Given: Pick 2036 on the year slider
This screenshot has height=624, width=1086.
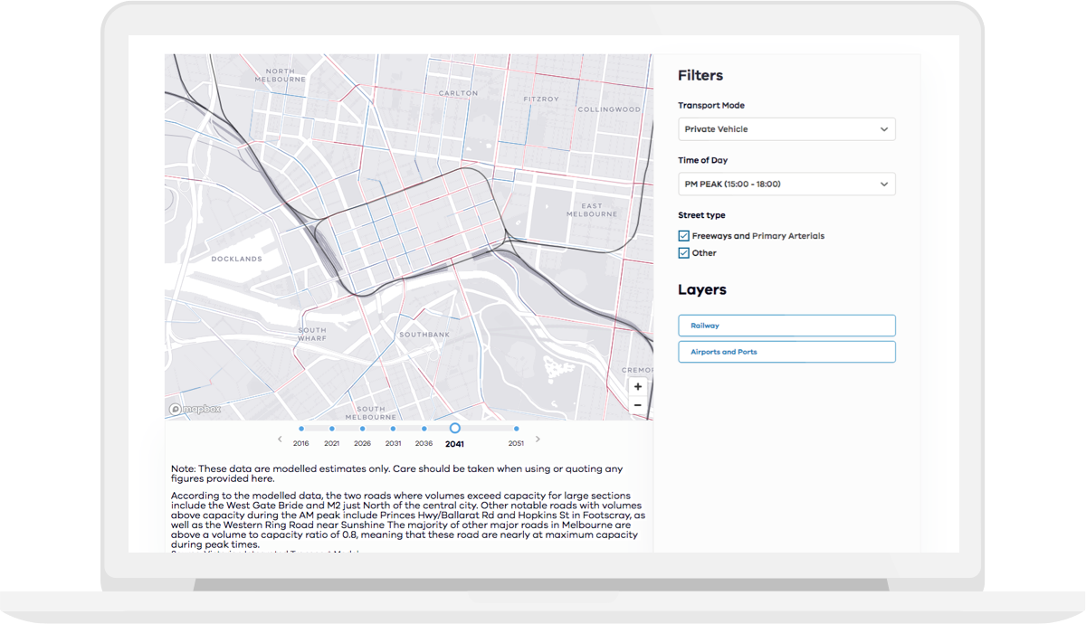Looking at the screenshot, I should 424,429.
